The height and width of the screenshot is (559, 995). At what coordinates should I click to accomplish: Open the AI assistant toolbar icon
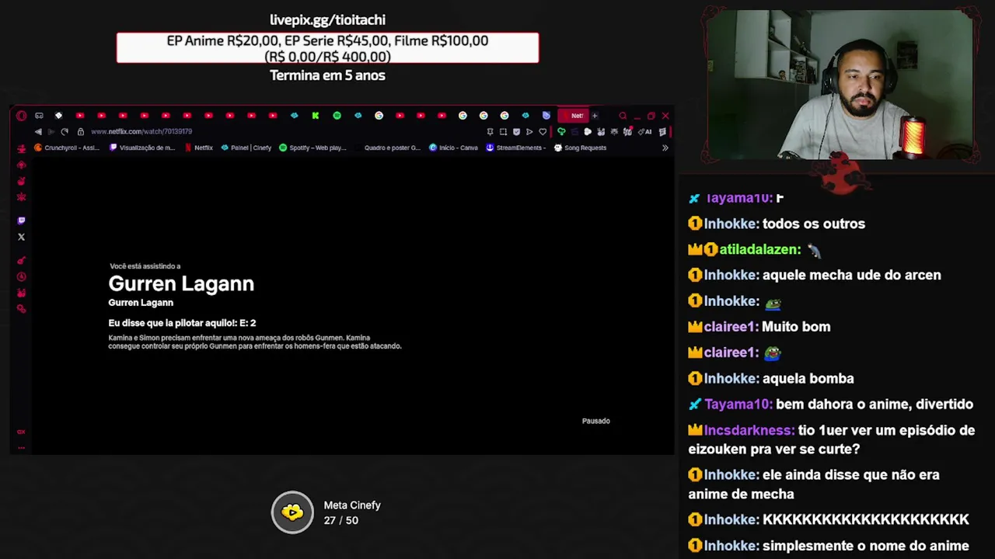pyautogui.click(x=644, y=132)
